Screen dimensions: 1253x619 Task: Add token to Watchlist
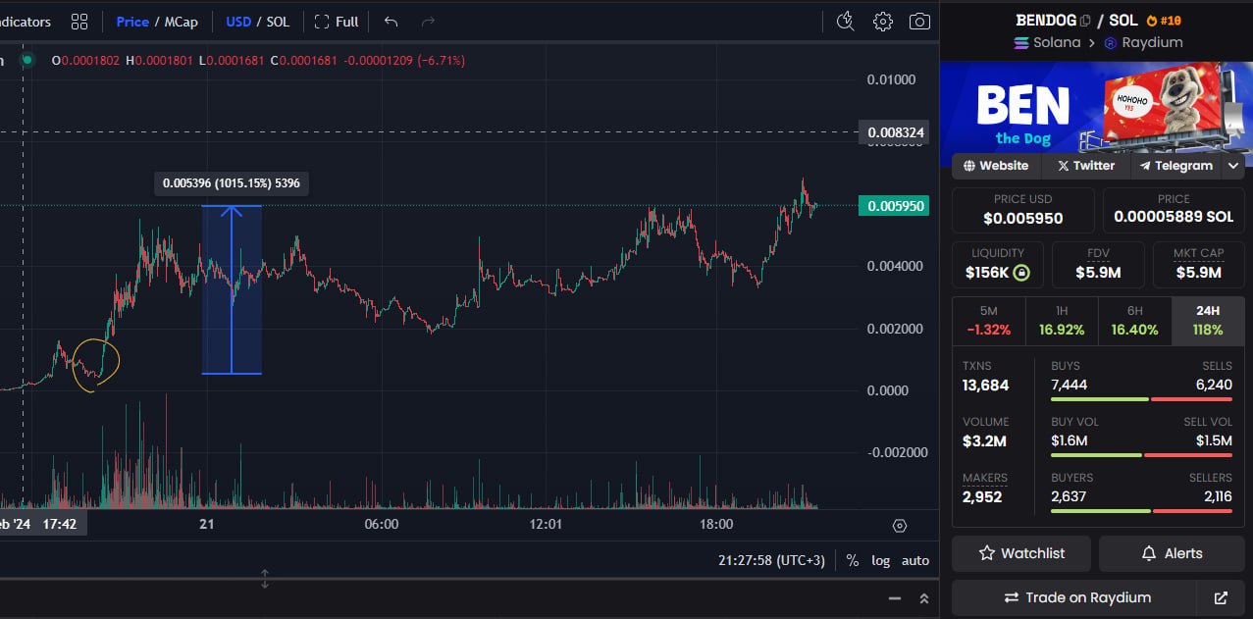1021,553
